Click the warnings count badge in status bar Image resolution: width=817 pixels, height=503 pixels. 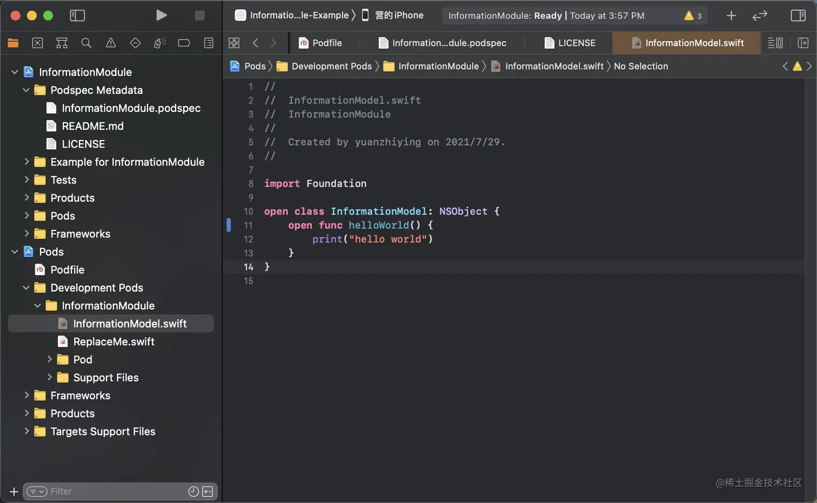[693, 16]
